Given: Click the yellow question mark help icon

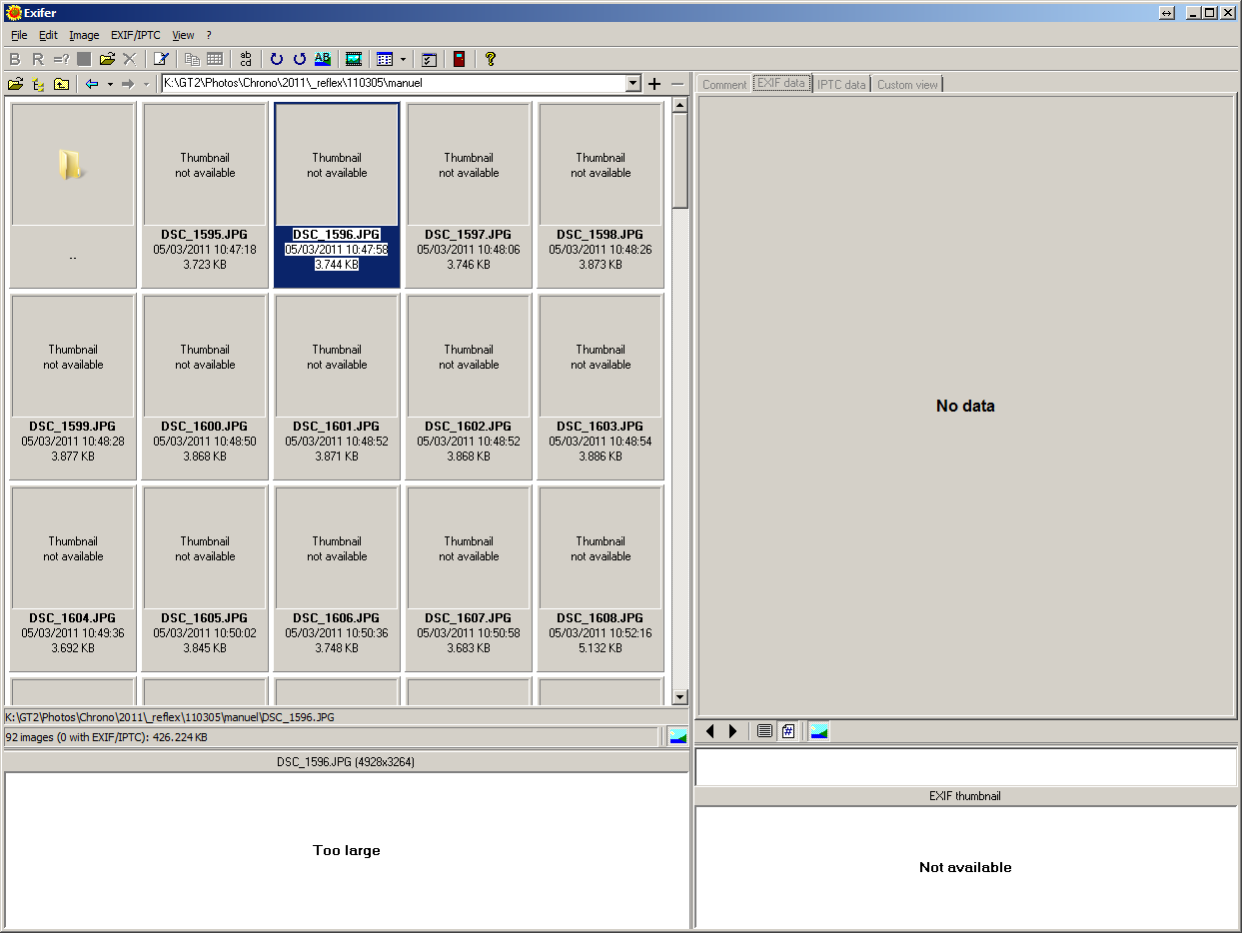Looking at the screenshot, I should [491, 59].
